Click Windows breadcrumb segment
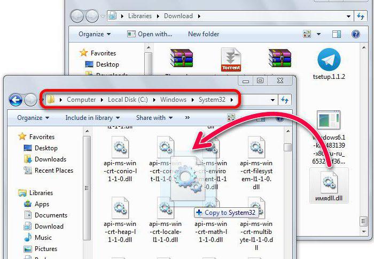 (173, 100)
